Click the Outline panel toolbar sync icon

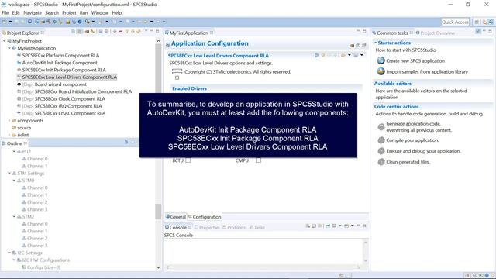click(126, 142)
